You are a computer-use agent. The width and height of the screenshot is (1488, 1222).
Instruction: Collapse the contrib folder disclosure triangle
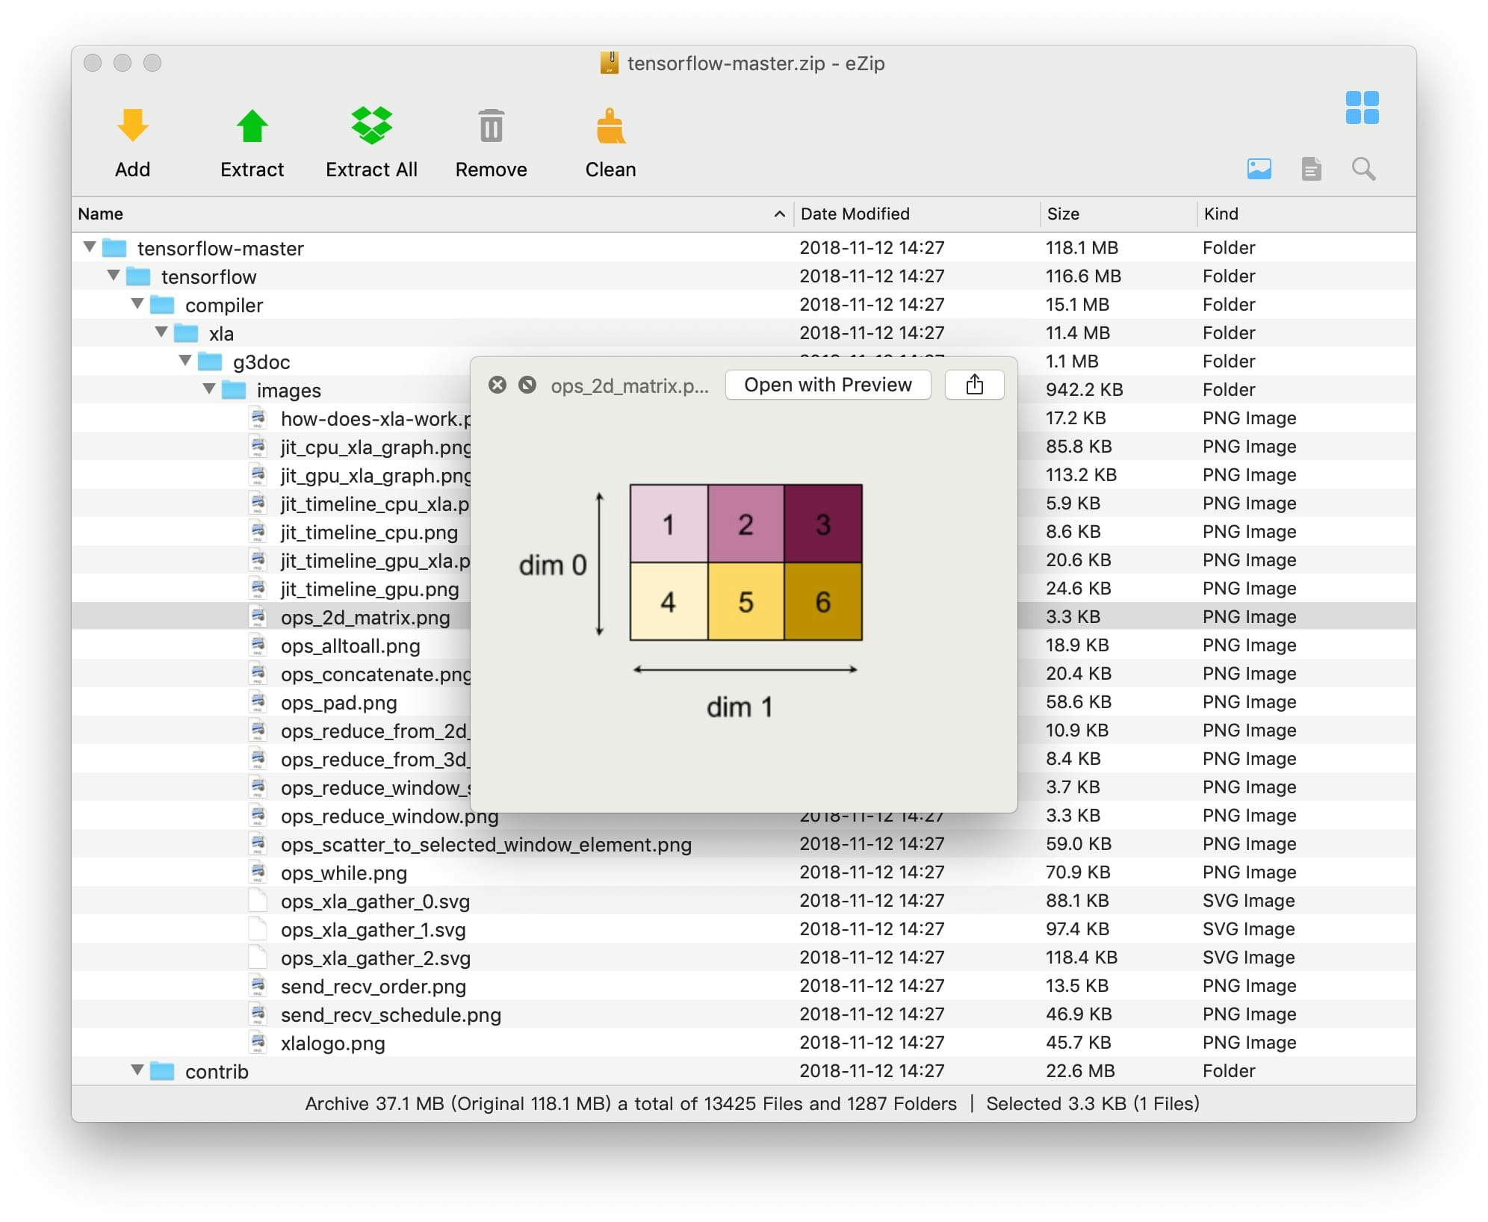click(x=137, y=1070)
